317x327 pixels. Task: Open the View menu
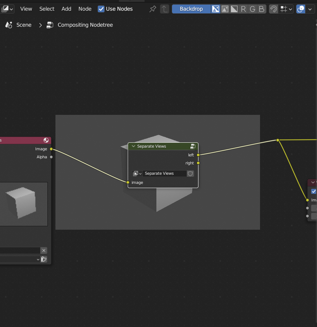pyautogui.click(x=26, y=9)
